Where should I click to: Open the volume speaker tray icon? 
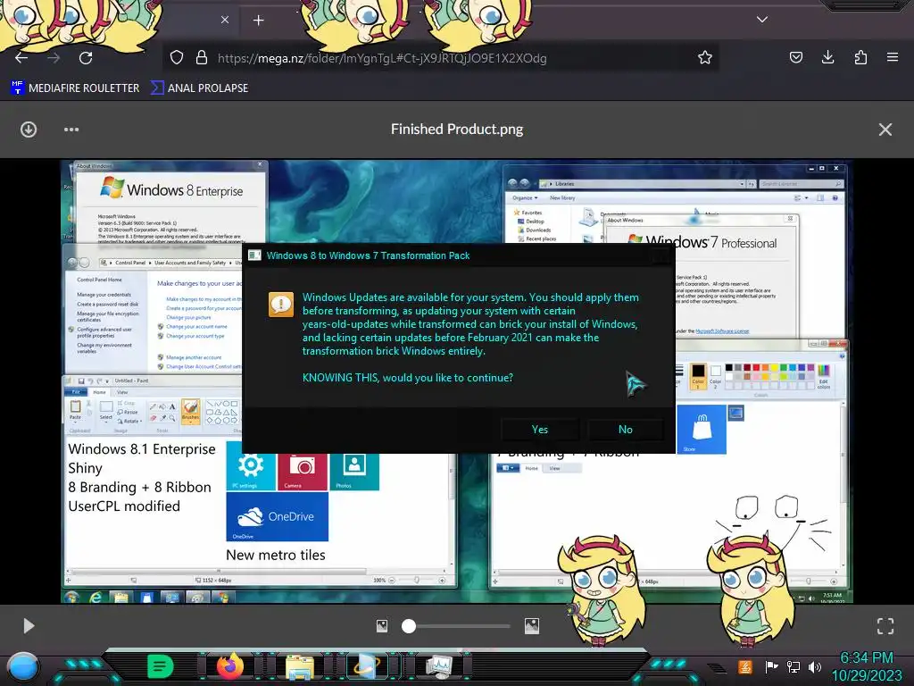815,666
